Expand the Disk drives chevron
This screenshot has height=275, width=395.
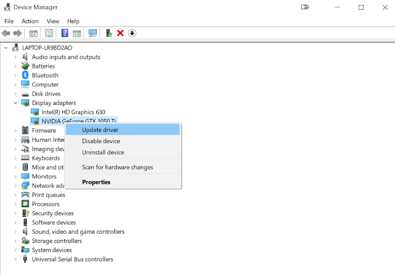click(x=15, y=94)
